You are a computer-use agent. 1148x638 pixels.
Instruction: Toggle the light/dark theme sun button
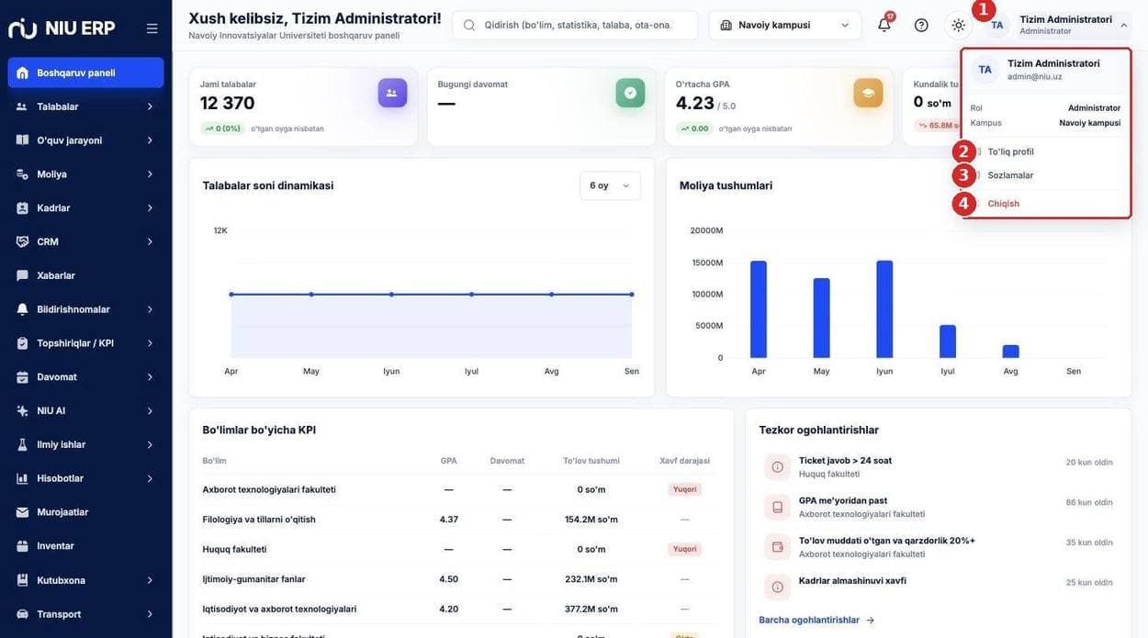click(x=958, y=25)
